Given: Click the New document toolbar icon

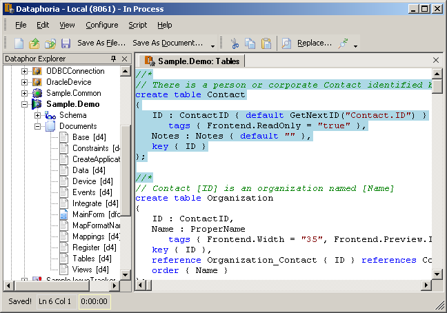Looking at the screenshot, I should point(19,43).
